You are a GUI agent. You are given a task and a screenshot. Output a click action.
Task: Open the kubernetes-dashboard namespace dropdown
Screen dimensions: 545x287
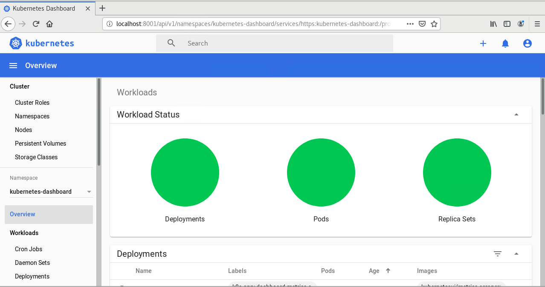click(x=51, y=192)
